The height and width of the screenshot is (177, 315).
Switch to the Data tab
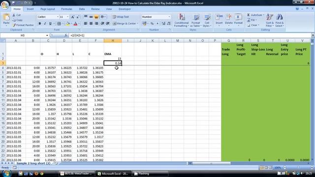[82, 9]
